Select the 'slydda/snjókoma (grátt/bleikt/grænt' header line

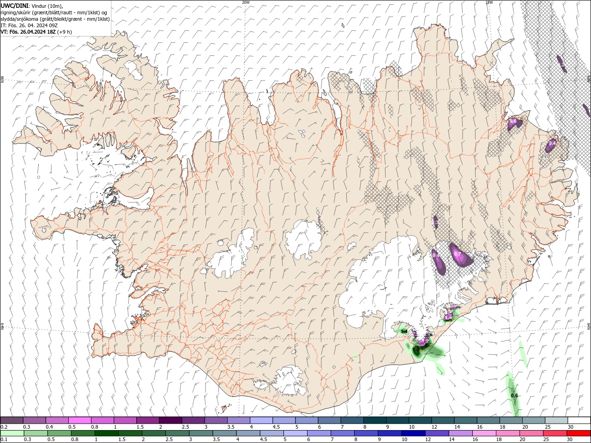(55, 19)
